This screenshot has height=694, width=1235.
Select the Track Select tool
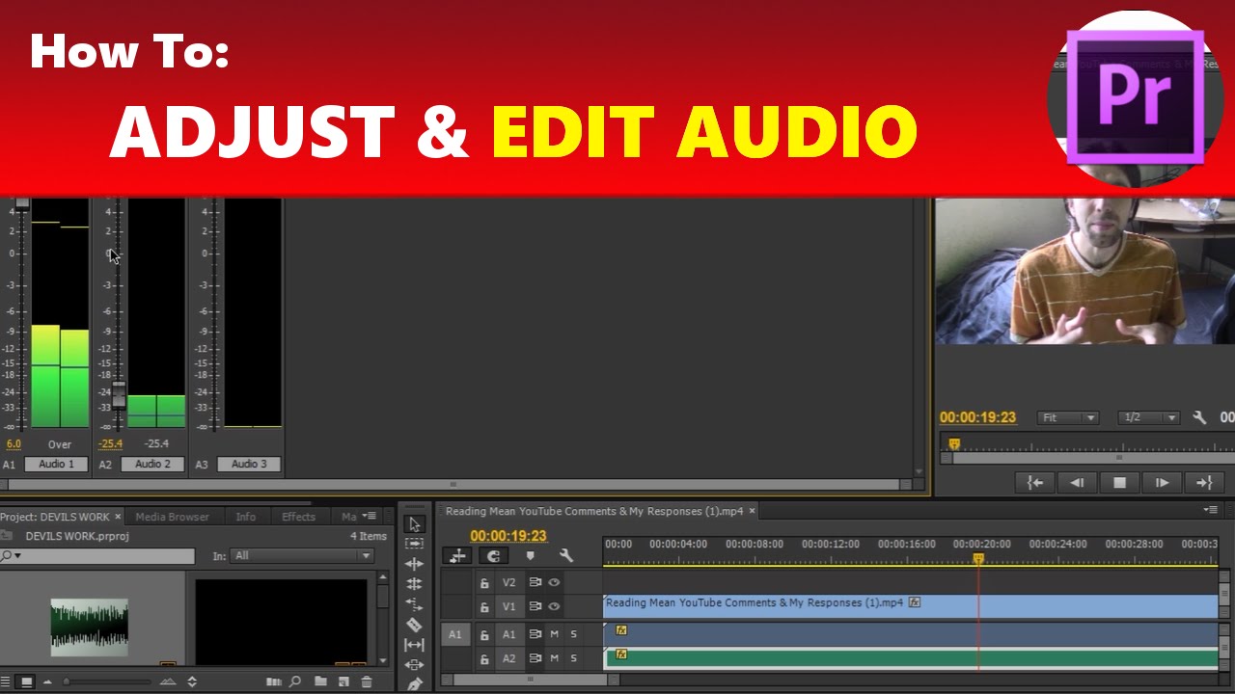(x=414, y=544)
